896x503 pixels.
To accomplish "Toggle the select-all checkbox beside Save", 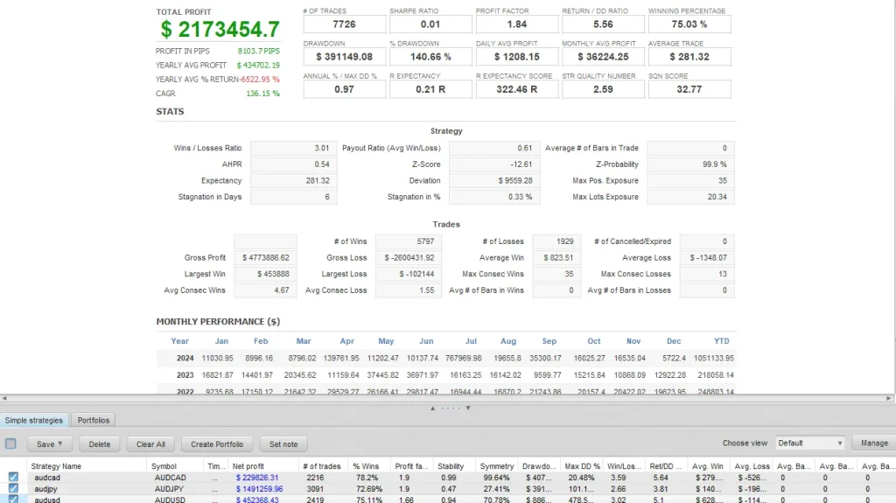I will (11, 444).
